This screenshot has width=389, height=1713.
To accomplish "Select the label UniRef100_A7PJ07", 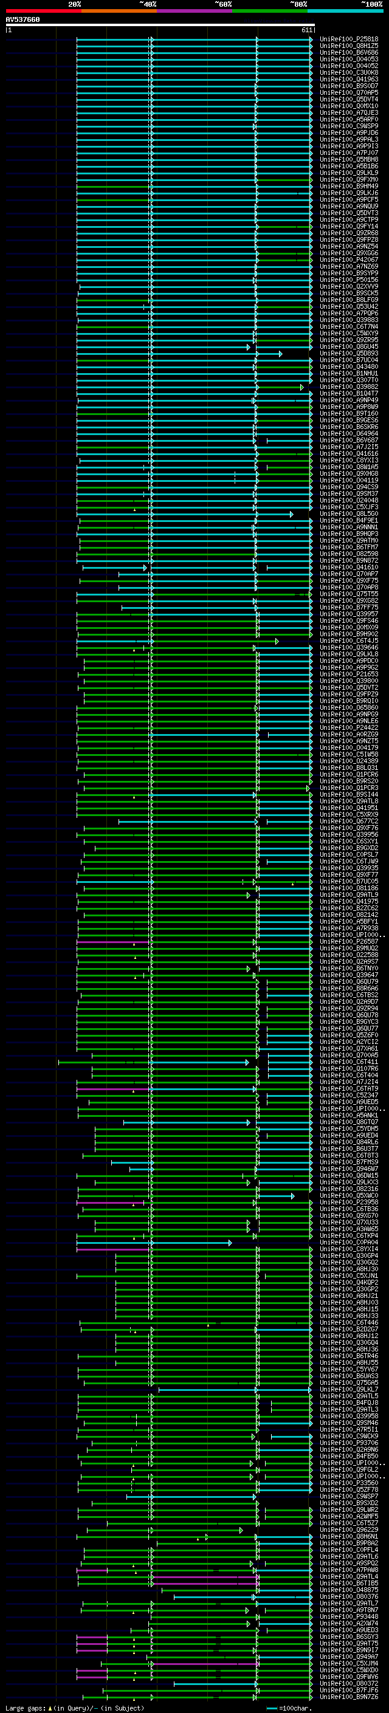I will 349,153.
